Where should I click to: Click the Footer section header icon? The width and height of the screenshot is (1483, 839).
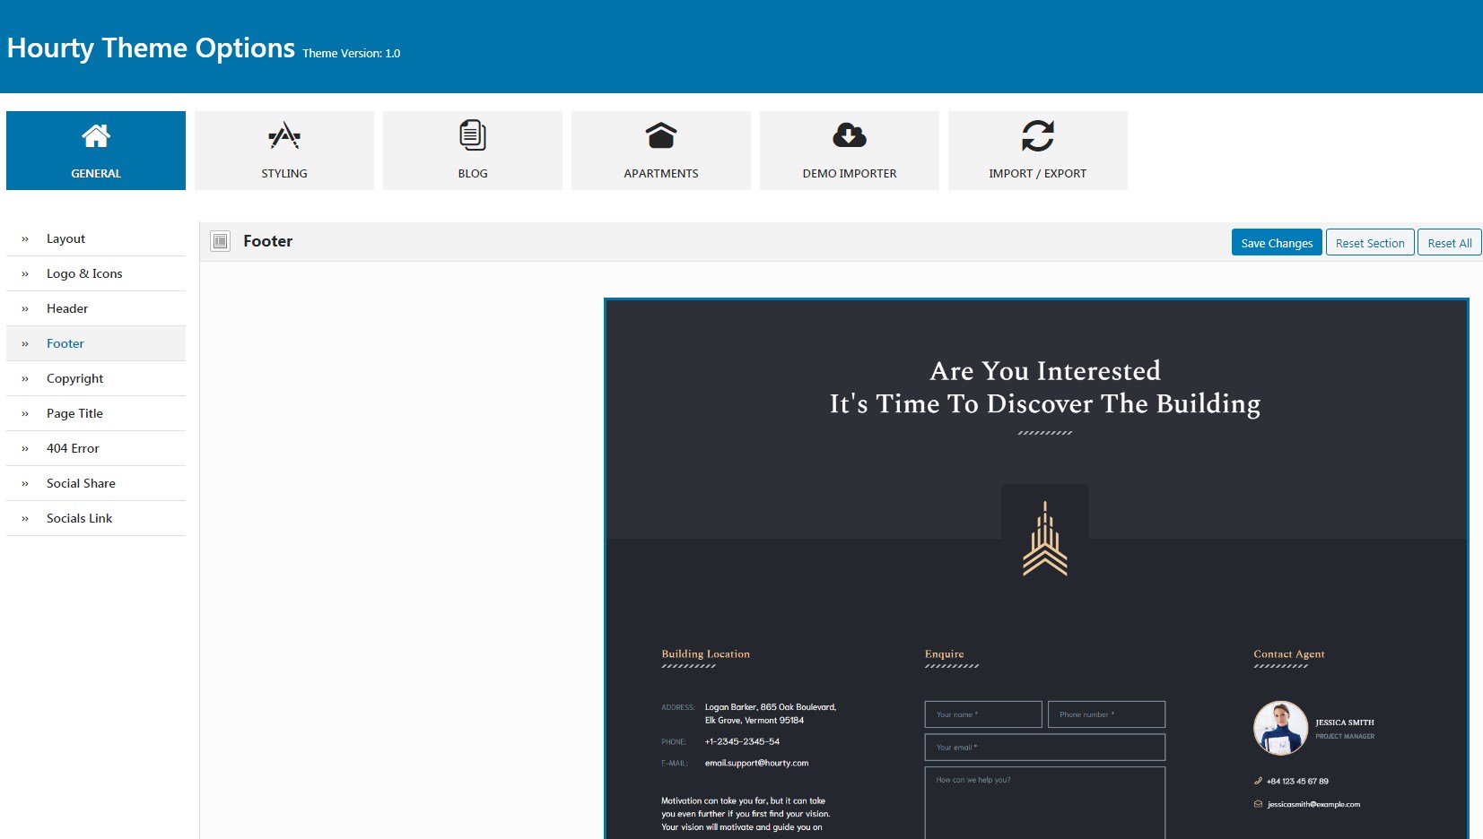(221, 241)
